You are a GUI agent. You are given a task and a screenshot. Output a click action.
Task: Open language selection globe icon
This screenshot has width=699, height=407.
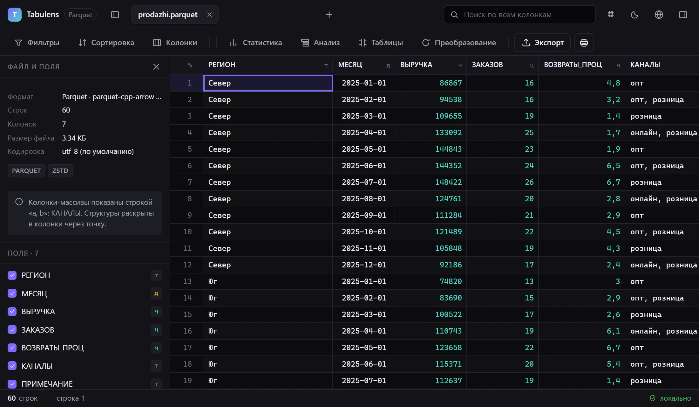point(659,15)
